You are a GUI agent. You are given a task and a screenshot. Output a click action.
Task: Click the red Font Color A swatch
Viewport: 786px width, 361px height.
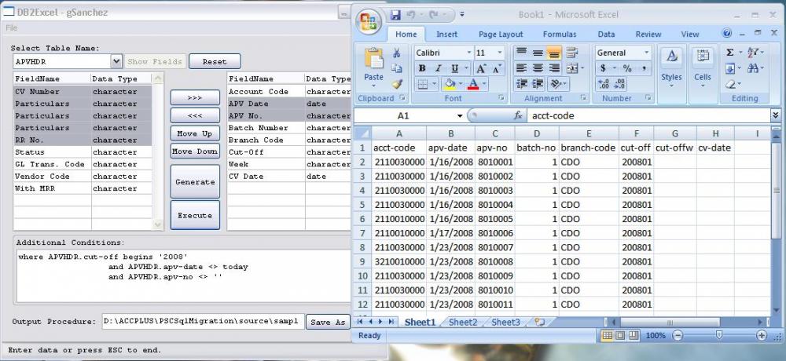pyautogui.click(x=474, y=84)
